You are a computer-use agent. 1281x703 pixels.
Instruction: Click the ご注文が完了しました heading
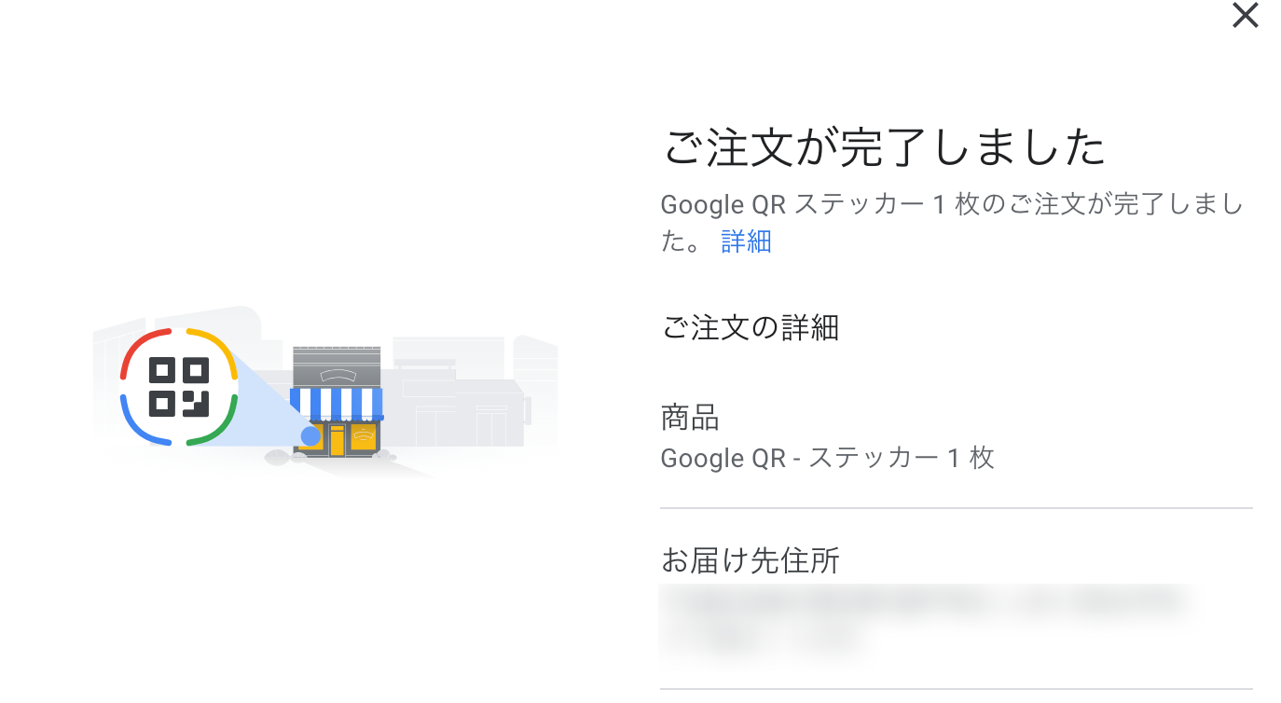coord(883,149)
